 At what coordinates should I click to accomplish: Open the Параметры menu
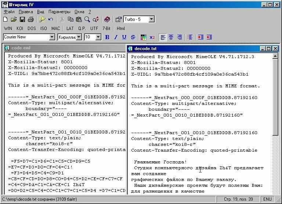tap(59, 12)
